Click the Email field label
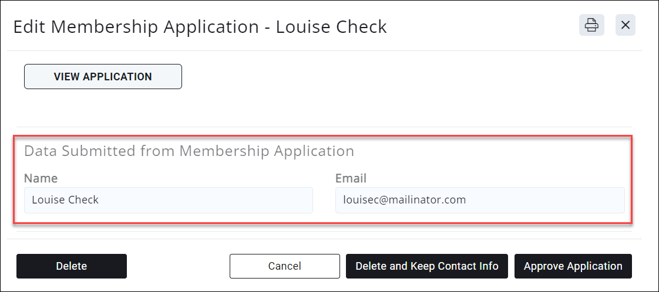This screenshot has height=292, width=659. pyautogui.click(x=351, y=178)
